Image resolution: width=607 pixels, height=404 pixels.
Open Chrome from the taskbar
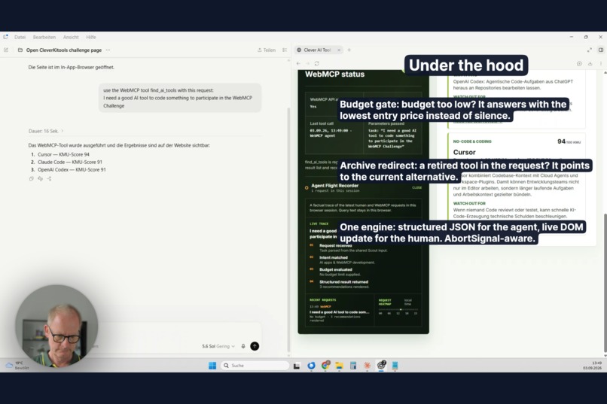click(325, 365)
